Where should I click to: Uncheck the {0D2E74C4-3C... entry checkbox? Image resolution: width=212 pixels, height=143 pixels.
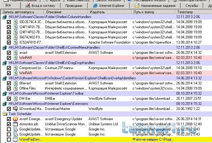(9, 22)
